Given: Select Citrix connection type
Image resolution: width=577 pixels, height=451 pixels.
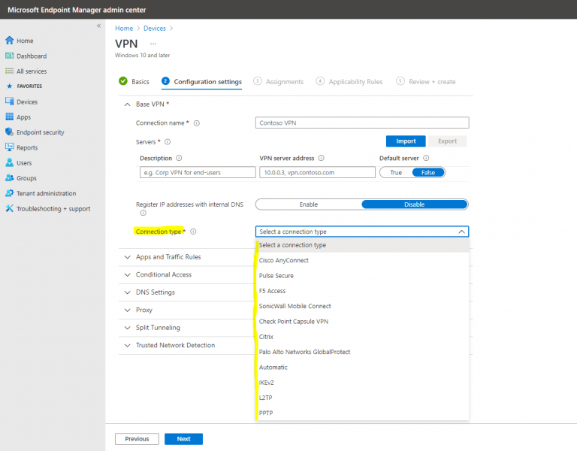Looking at the screenshot, I should [362, 337].
